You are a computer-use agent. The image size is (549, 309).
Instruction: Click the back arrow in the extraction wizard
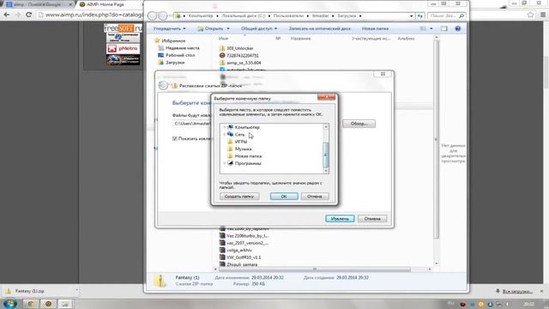click(x=163, y=86)
